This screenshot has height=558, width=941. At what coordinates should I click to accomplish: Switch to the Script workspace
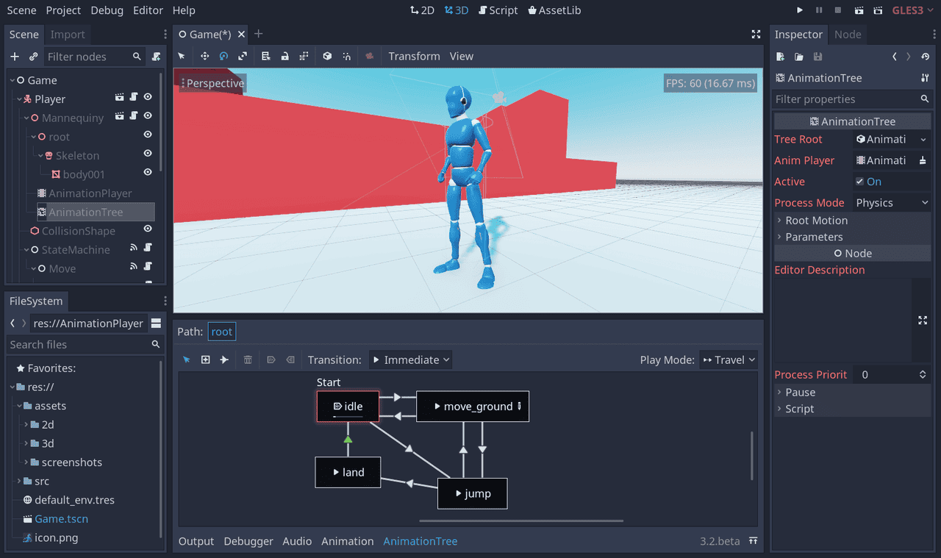[x=498, y=10]
